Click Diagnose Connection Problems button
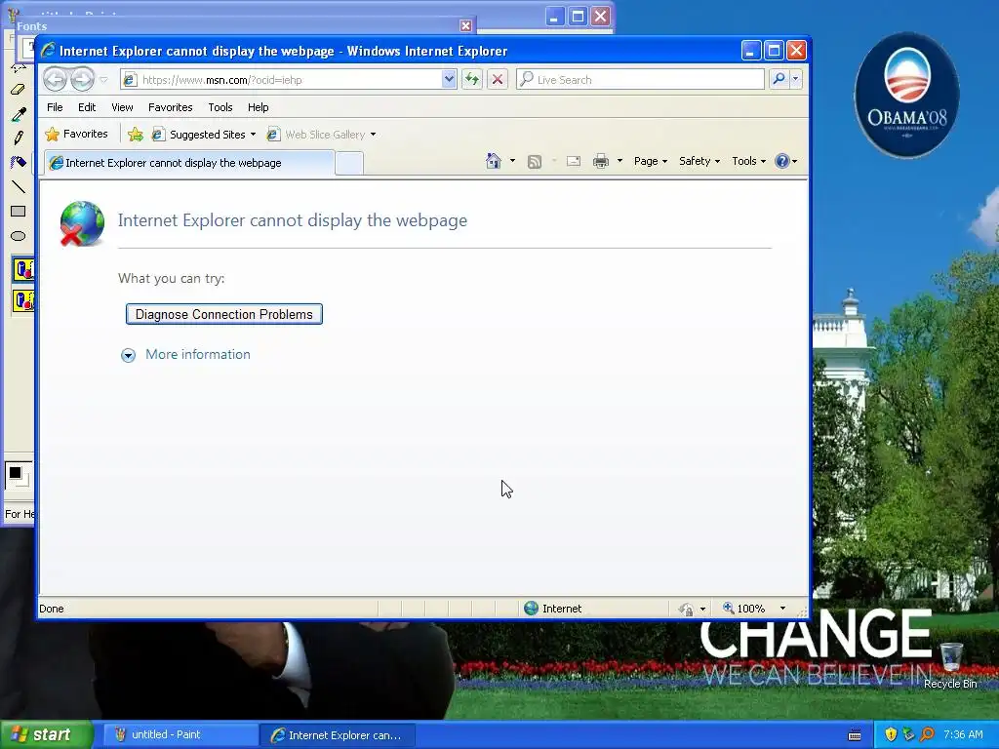The image size is (999, 749). coord(224,314)
